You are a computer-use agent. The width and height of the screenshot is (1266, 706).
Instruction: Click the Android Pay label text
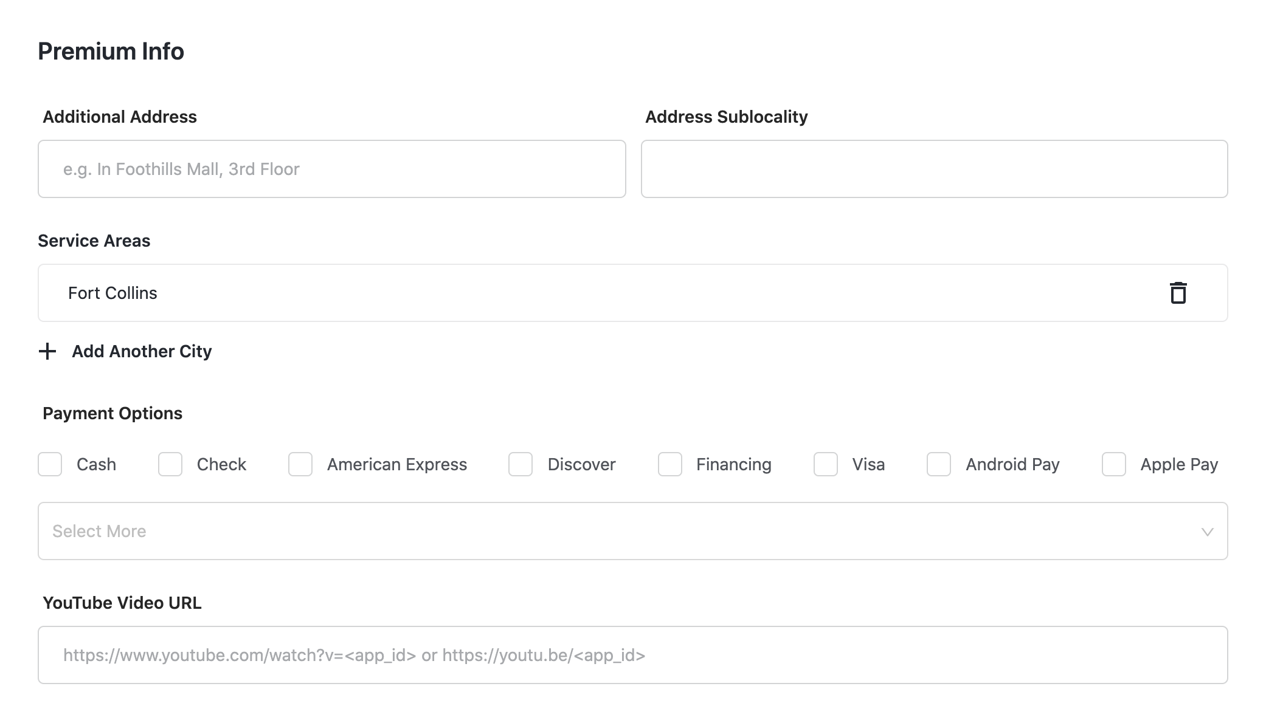coord(1012,464)
